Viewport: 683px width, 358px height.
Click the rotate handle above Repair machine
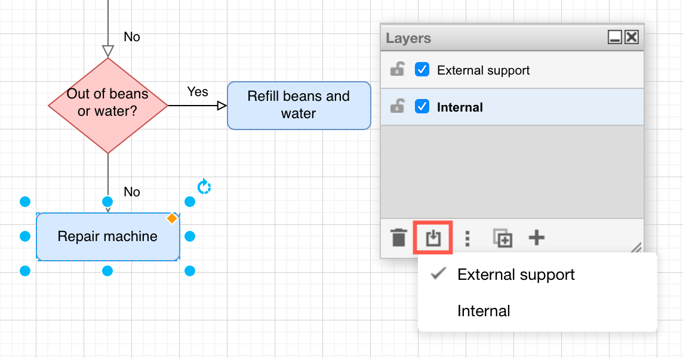click(x=204, y=187)
